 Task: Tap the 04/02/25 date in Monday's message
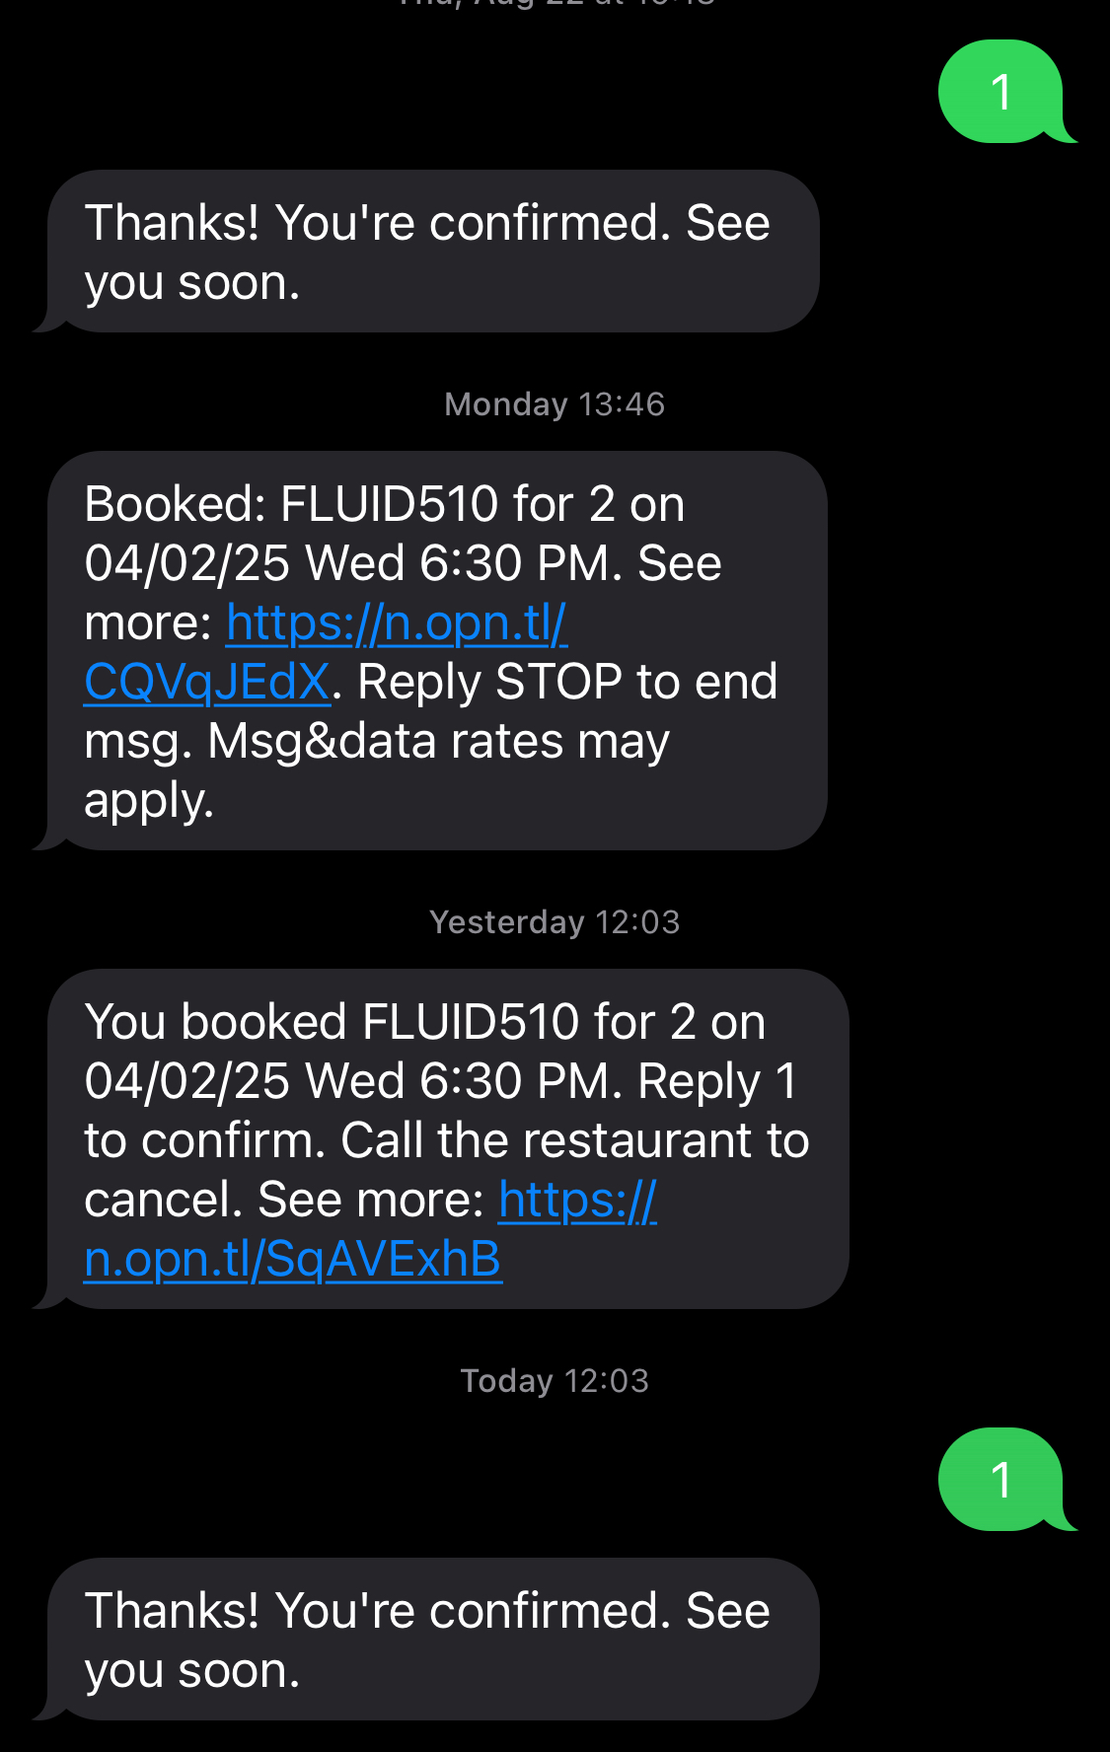tap(187, 564)
